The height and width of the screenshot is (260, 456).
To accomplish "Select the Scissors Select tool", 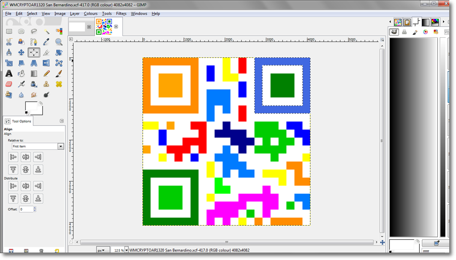I will 9,42.
